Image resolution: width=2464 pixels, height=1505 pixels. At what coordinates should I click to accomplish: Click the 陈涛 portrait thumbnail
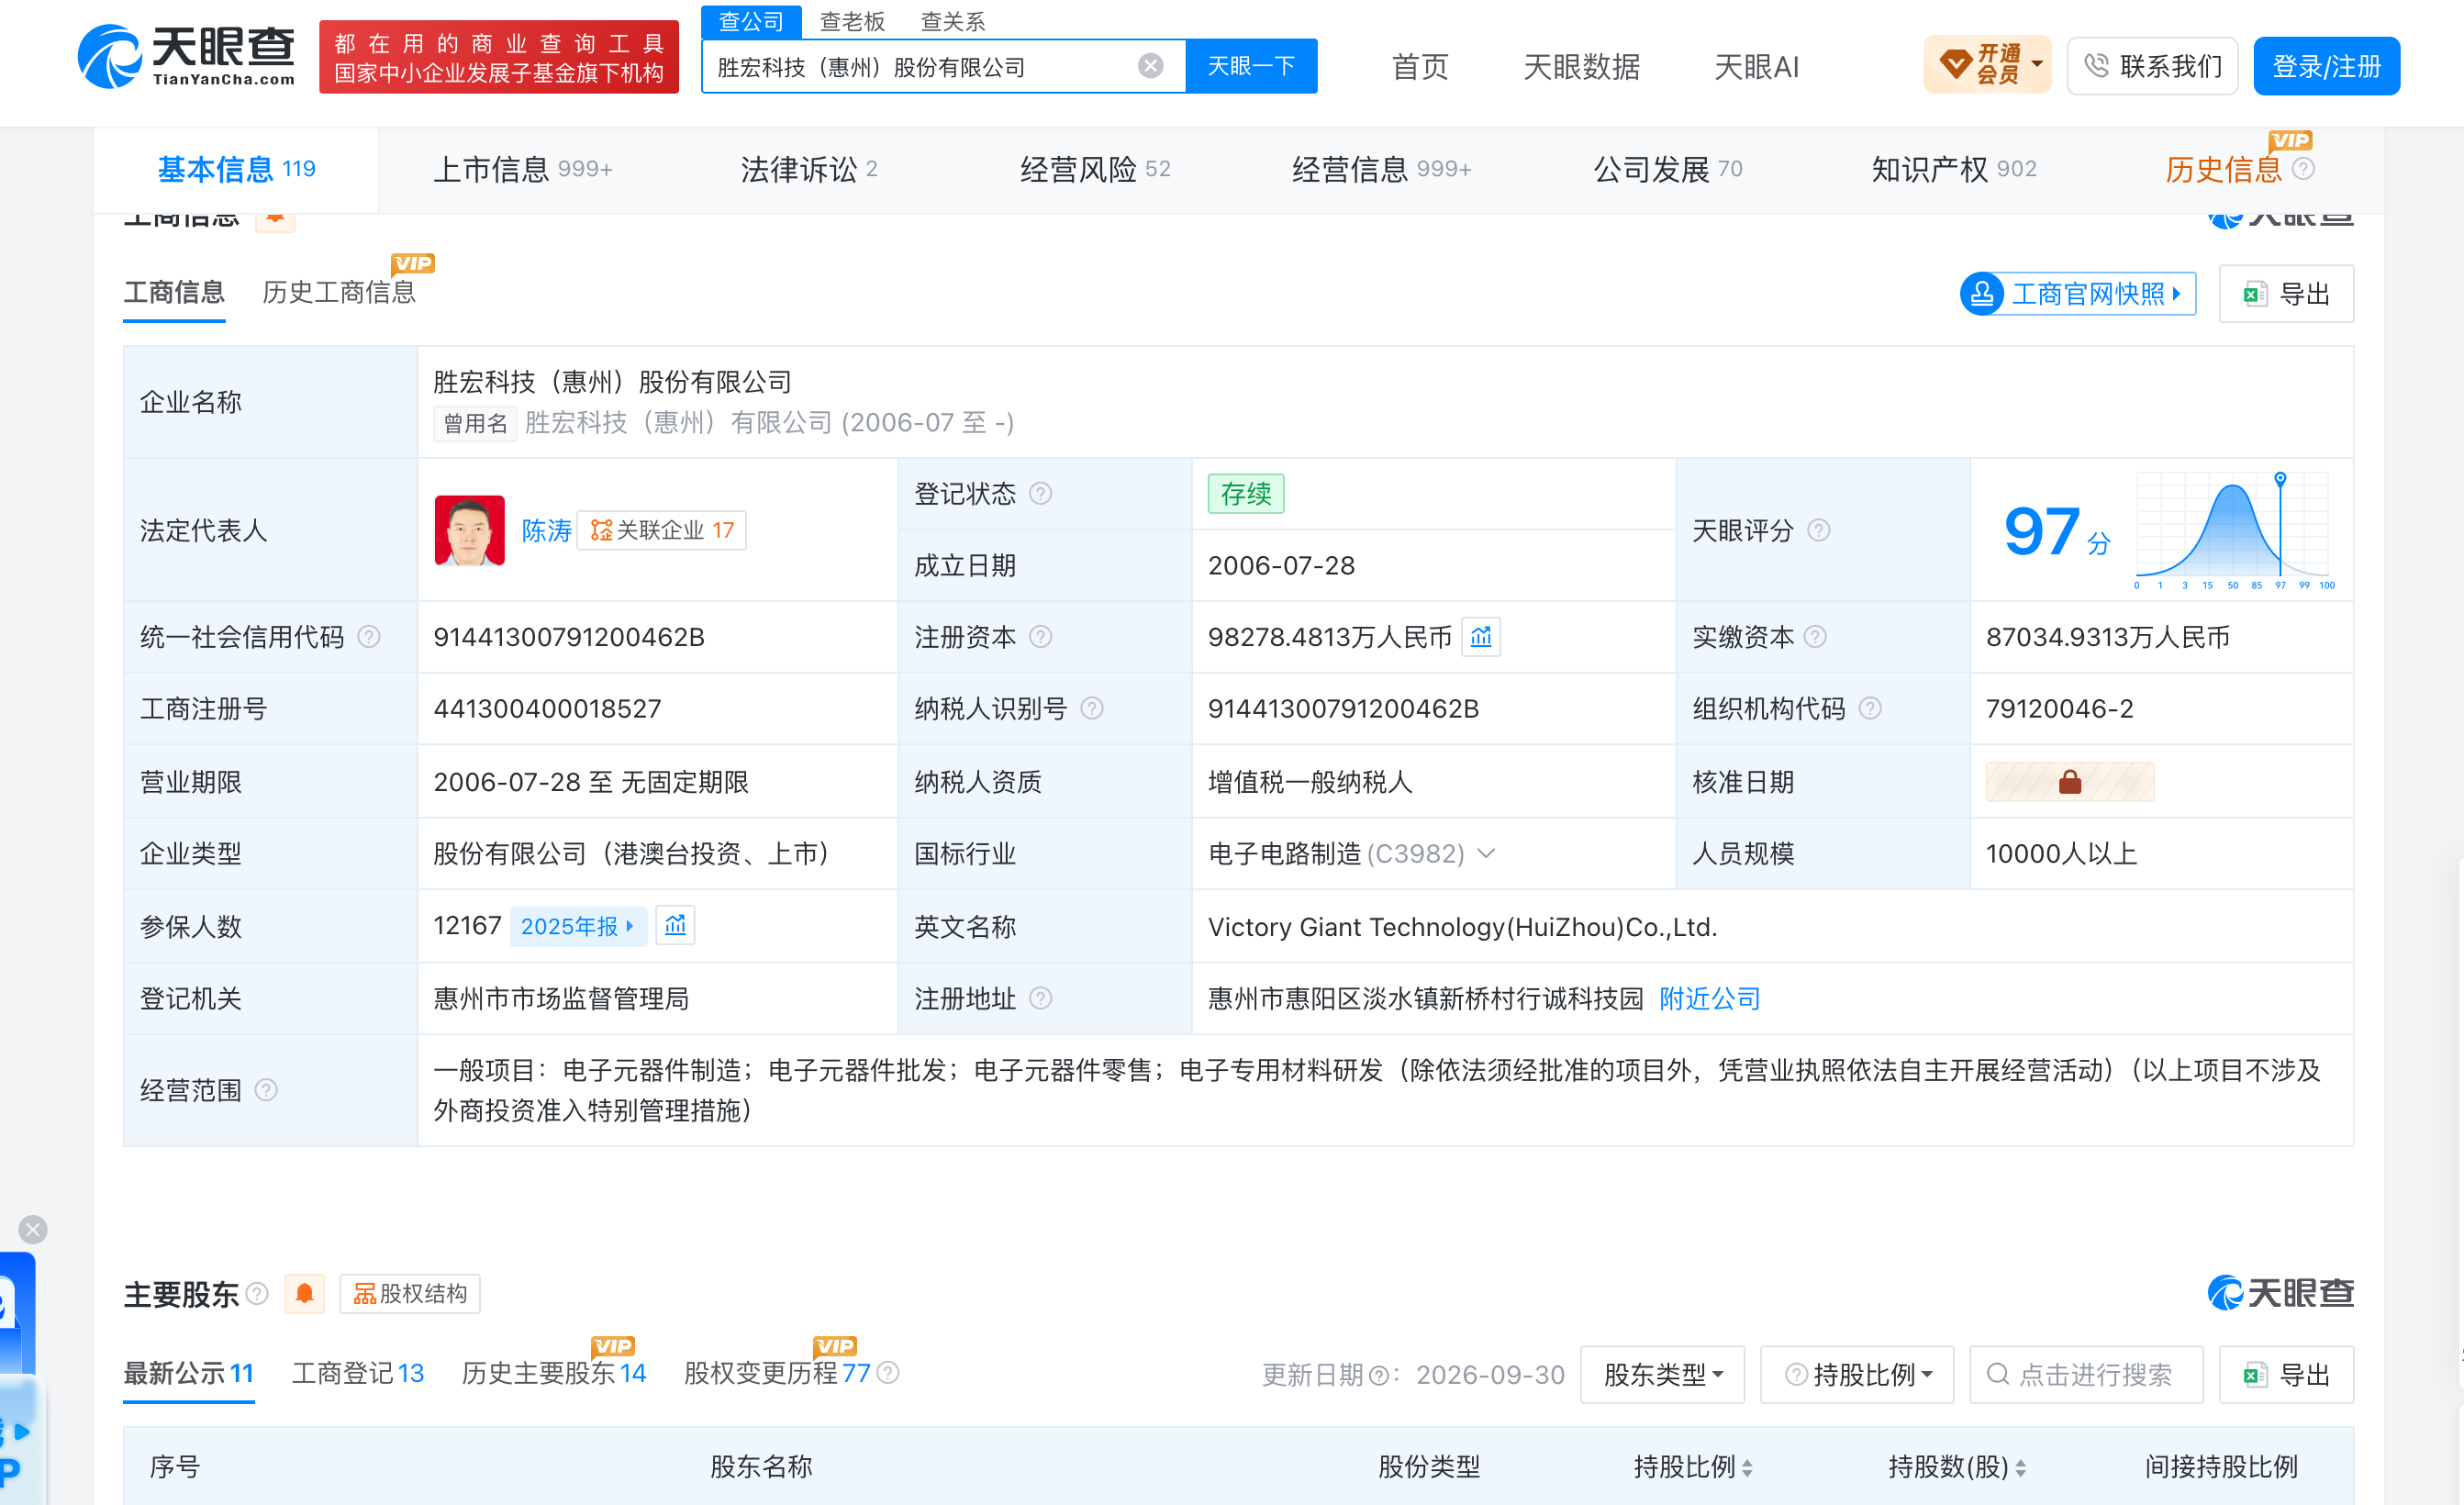[470, 530]
